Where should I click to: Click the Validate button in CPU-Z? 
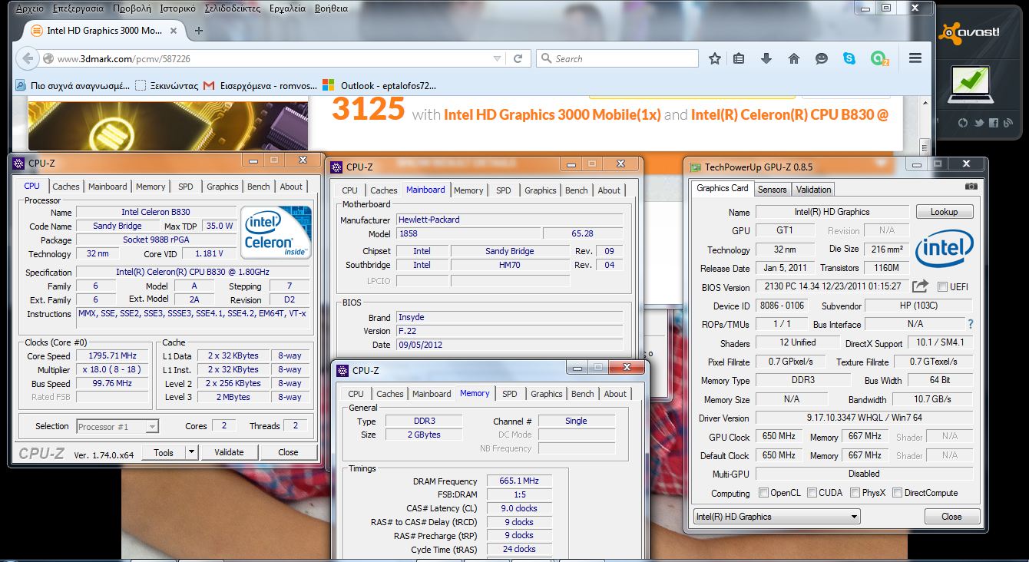[x=229, y=452]
